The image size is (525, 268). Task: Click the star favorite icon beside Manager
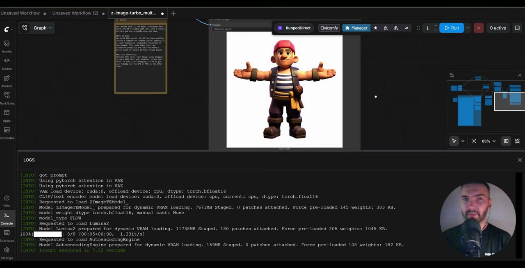375,28
